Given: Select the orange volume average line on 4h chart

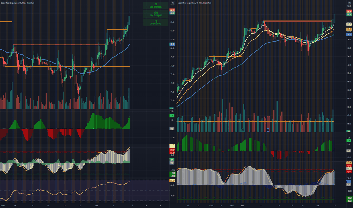Looking at the screenshot, I should tap(255, 121).
